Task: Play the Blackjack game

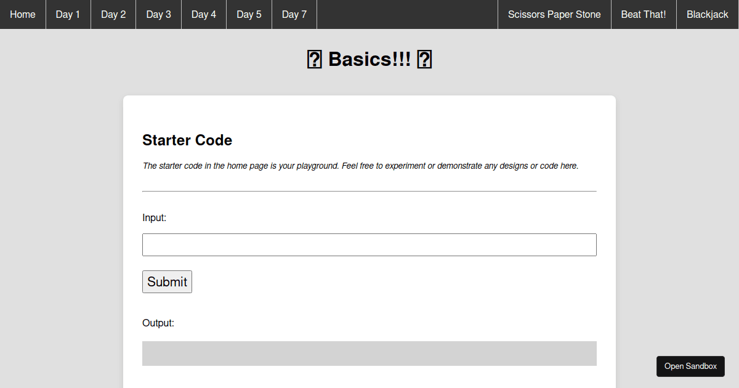Action: pos(707,14)
